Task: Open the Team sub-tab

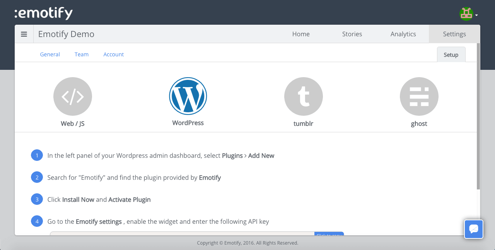Action: 82,54
